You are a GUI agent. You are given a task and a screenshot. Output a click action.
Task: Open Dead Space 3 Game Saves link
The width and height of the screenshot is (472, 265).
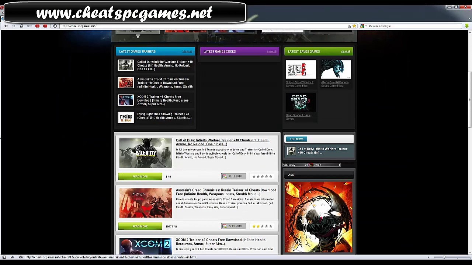coord(298,117)
